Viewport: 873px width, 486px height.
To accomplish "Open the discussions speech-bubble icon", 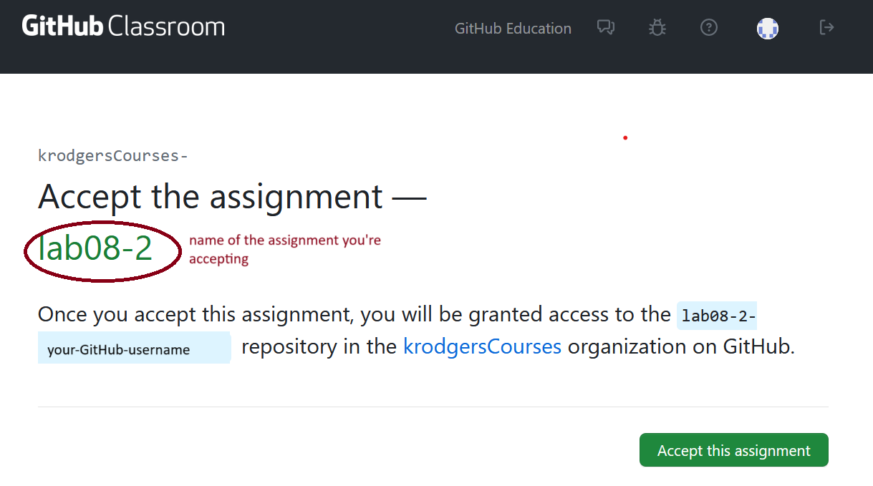I will 606,28.
